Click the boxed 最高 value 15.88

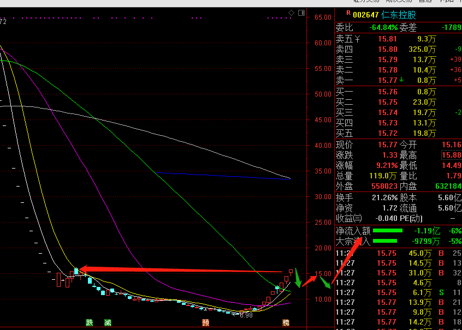(452, 155)
